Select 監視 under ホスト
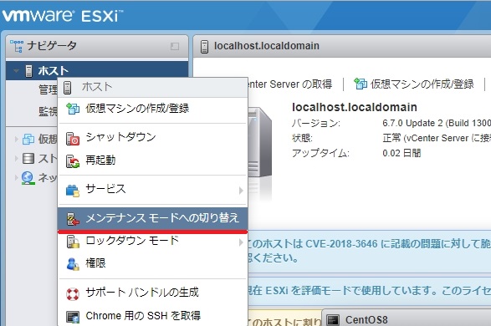 click(x=48, y=111)
